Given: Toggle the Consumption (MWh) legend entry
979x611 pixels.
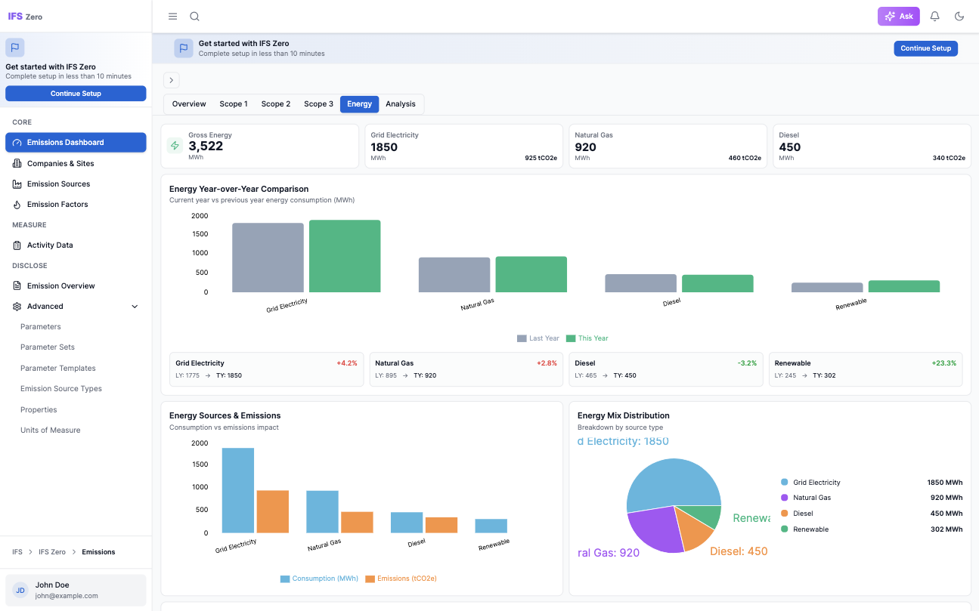Looking at the screenshot, I should [319, 578].
